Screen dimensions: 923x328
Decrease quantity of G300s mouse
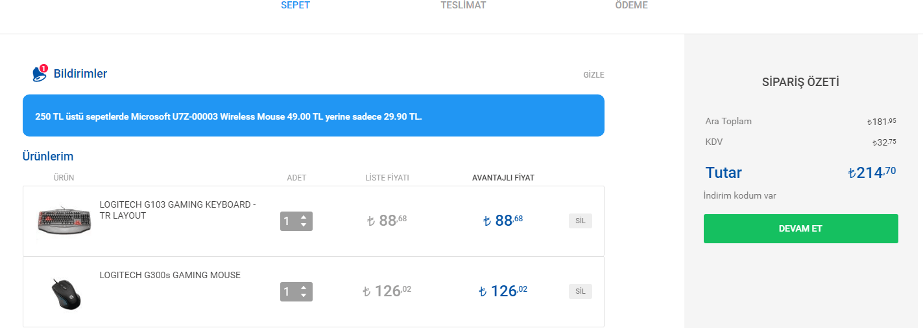304,296
